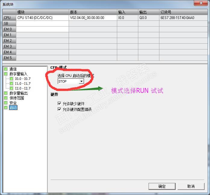Click the green icon next to I2.0 - I2.7
This screenshot has height=195, width=210.
pyautogui.click(x=11, y=88)
